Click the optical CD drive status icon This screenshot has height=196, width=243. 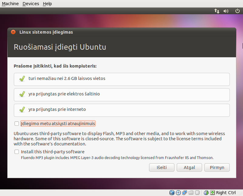178,193
